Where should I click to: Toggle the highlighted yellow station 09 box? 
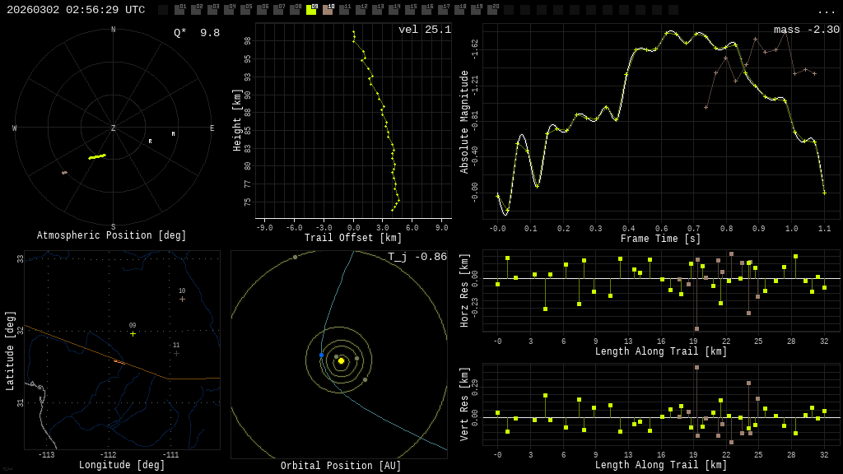click(x=311, y=10)
